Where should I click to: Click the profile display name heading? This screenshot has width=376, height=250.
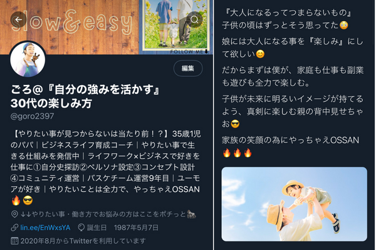point(85,96)
